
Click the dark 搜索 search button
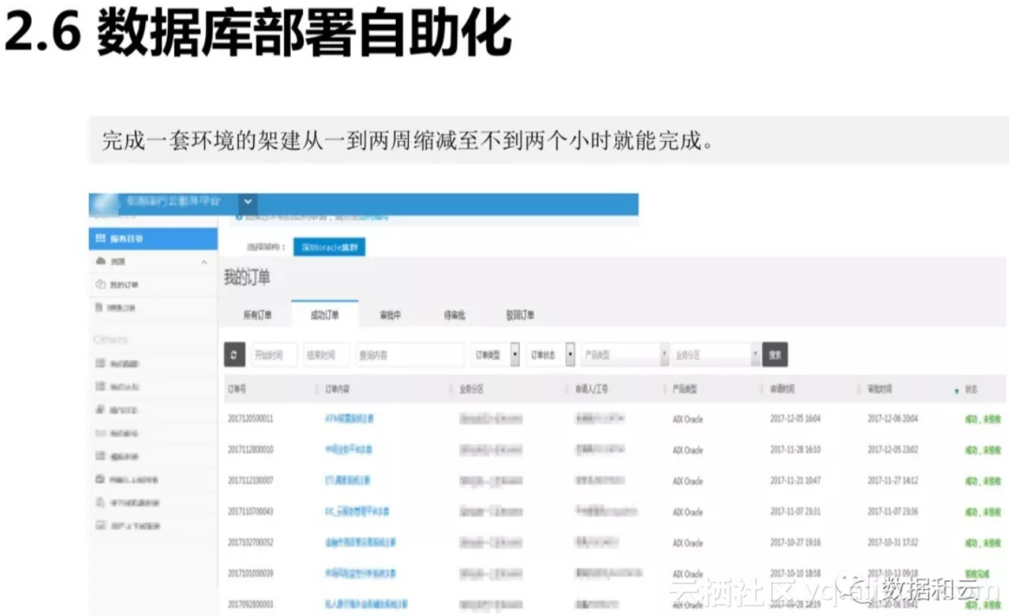point(775,353)
